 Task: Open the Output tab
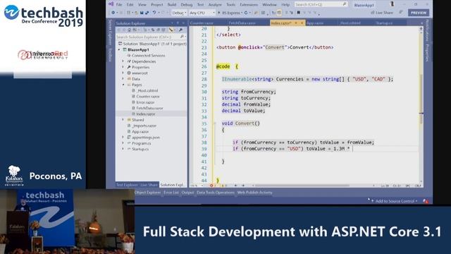coord(188,193)
